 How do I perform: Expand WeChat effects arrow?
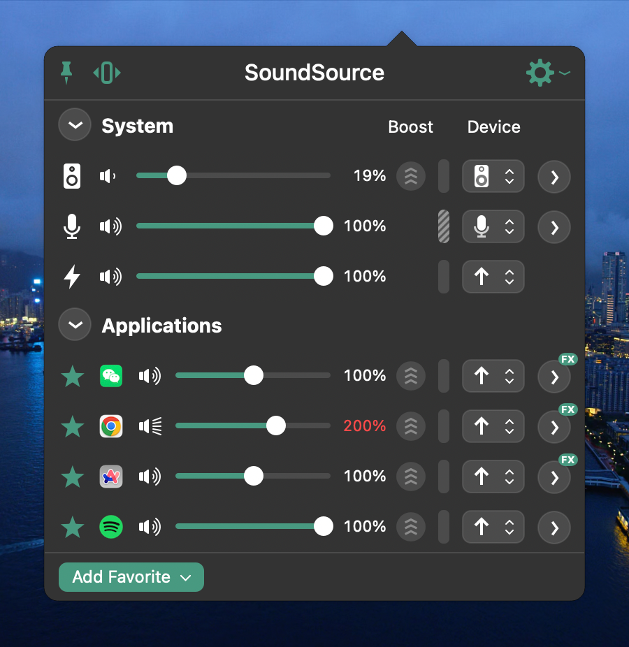554,377
